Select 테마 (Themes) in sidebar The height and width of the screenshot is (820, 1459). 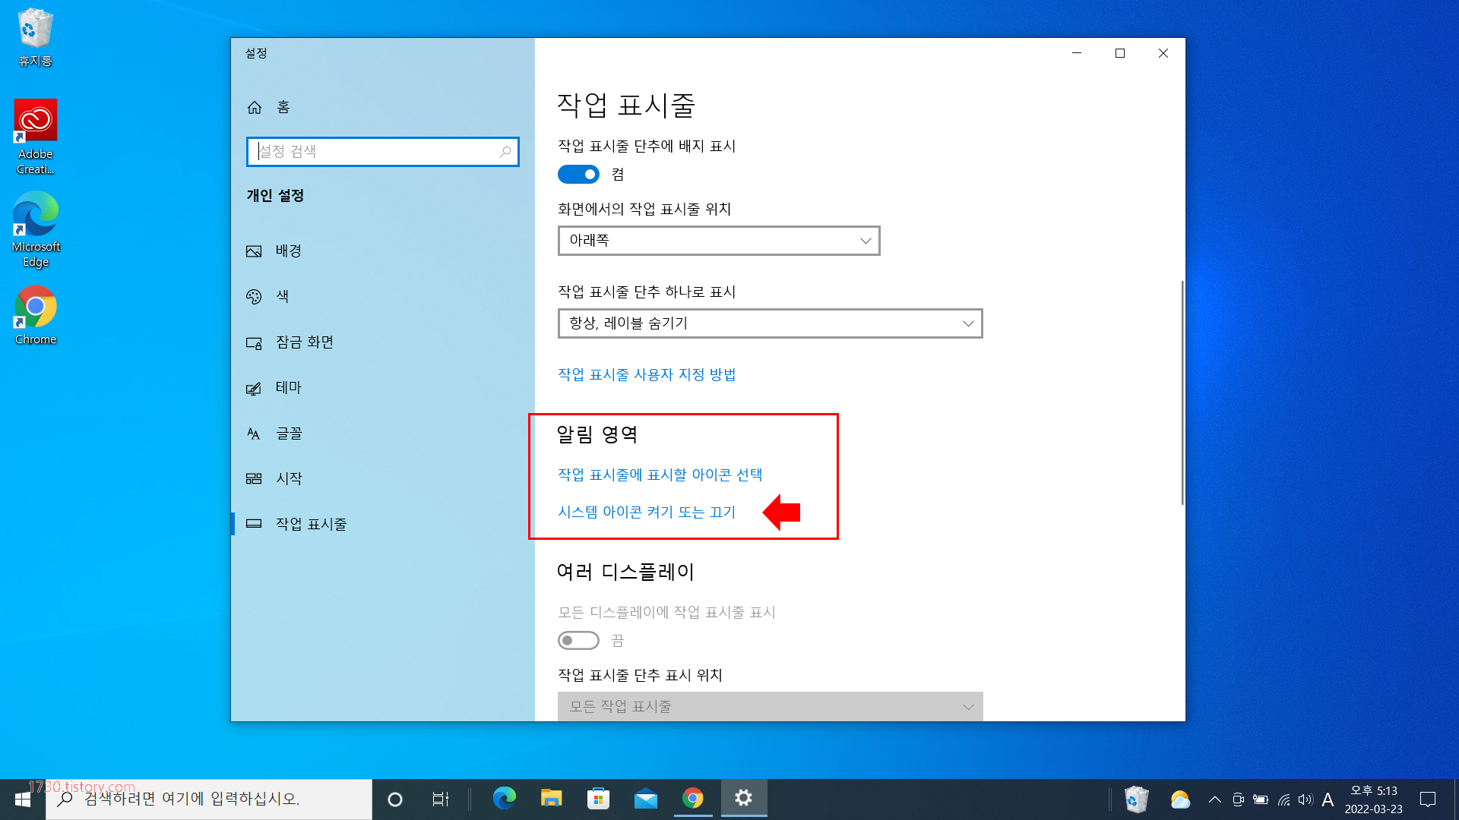(x=288, y=387)
